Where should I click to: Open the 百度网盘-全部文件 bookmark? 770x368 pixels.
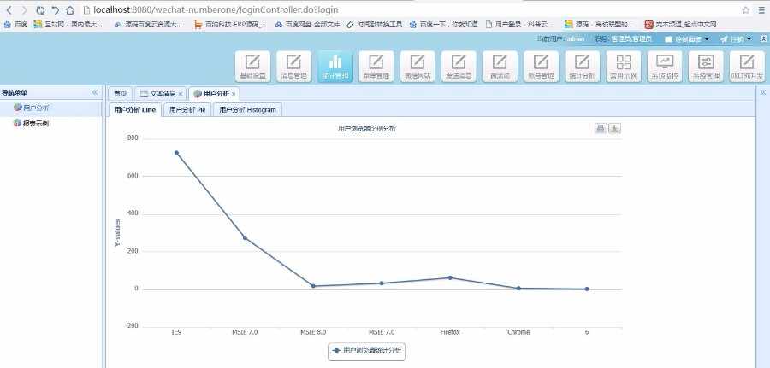(x=307, y=25)
